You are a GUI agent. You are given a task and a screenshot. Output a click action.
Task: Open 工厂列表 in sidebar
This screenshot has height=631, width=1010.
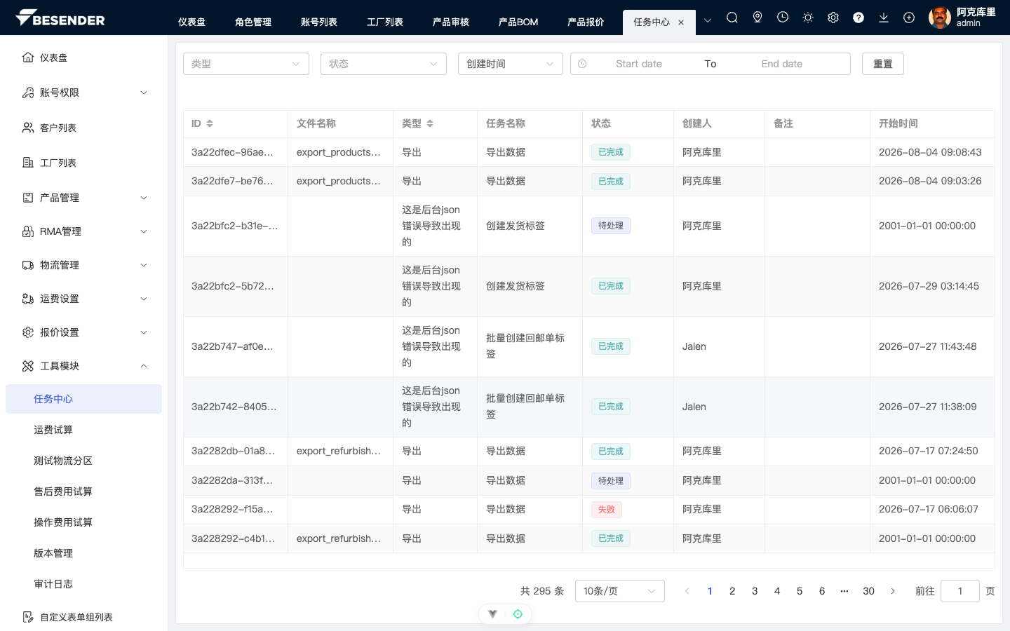point(84,163)
